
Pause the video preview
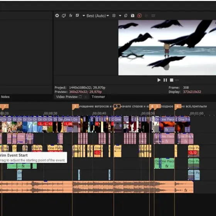click(165, 80)
